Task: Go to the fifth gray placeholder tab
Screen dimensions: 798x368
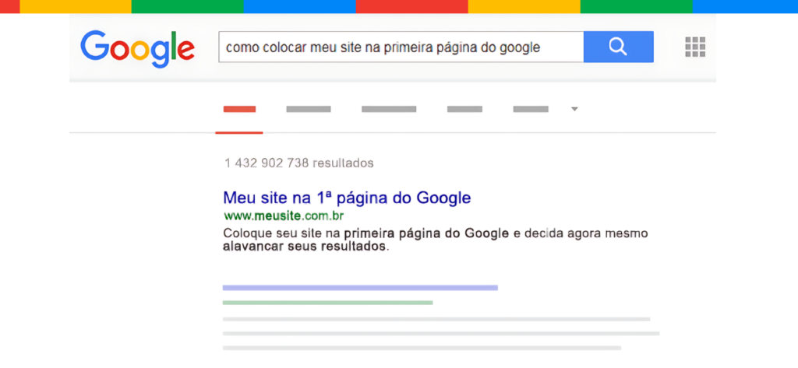Action: tap(531, 109)
